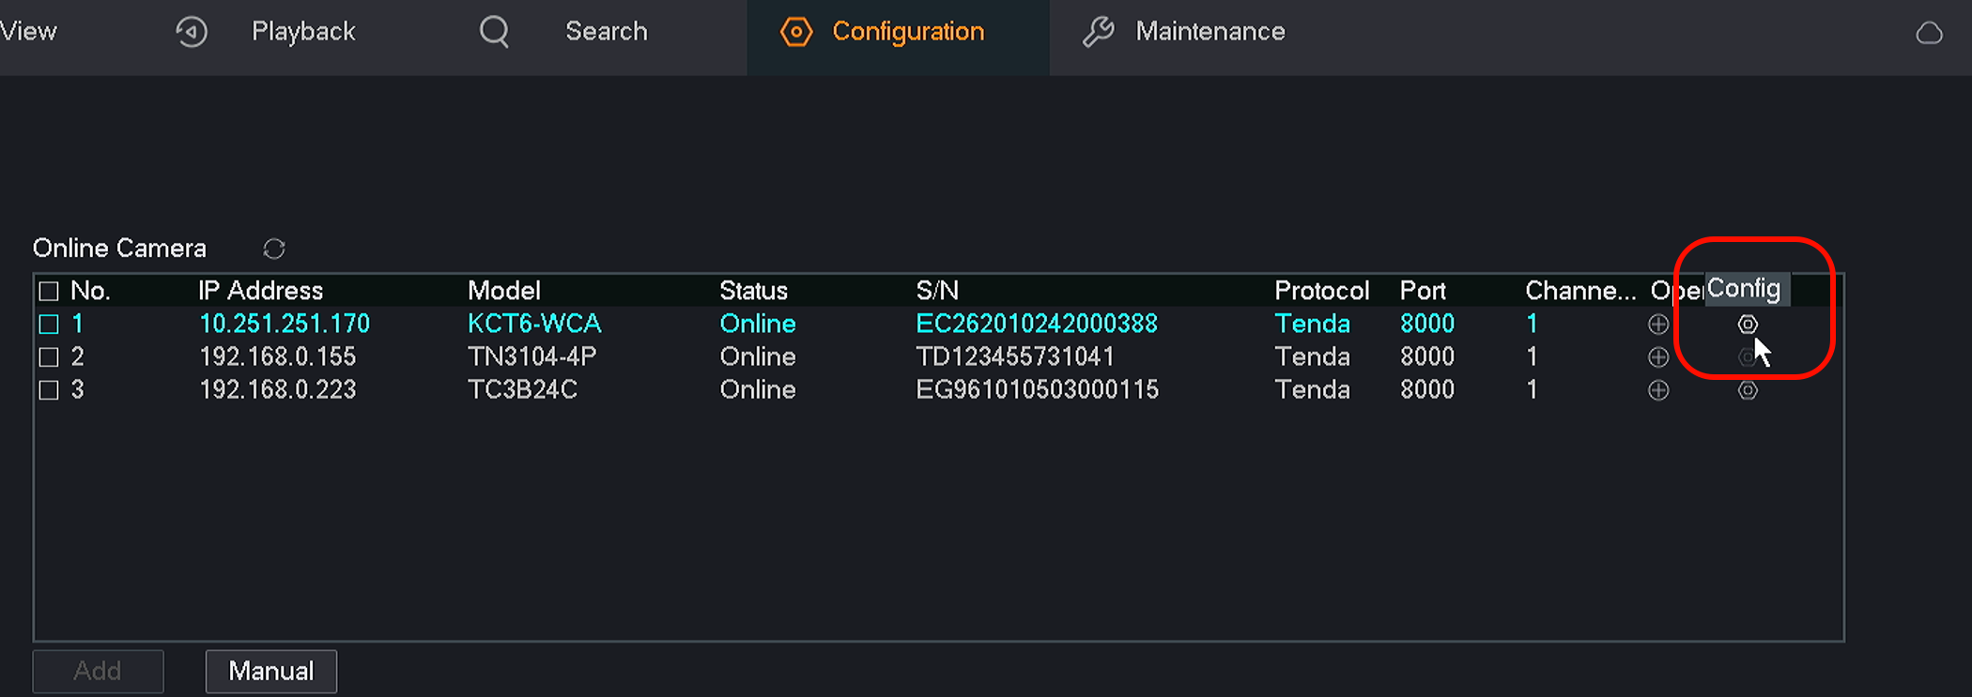Click the Maintenance wrench icon
The image size is (1972, 697).
[1098, 32]
